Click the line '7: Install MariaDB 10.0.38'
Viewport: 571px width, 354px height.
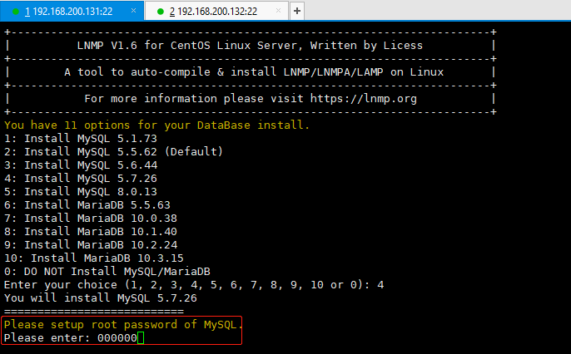click(90, 218)
